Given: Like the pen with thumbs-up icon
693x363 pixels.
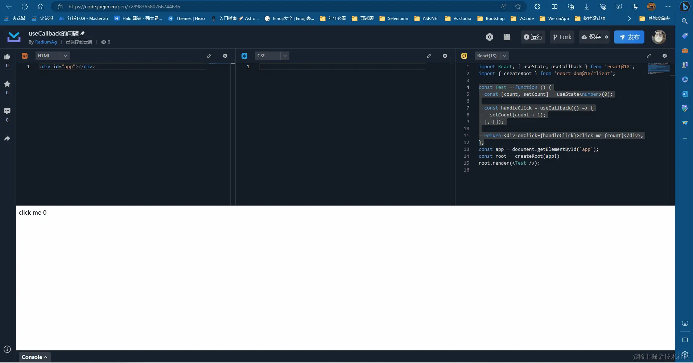Looking at the screenshot, I should point(7,57).
